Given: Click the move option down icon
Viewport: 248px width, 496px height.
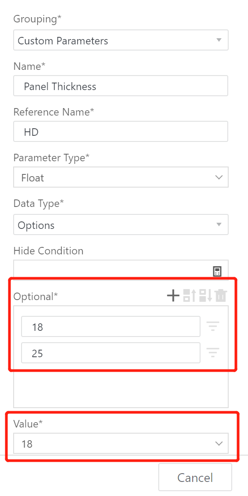Looking at the screenshot, I should click(x=206, y=296).
